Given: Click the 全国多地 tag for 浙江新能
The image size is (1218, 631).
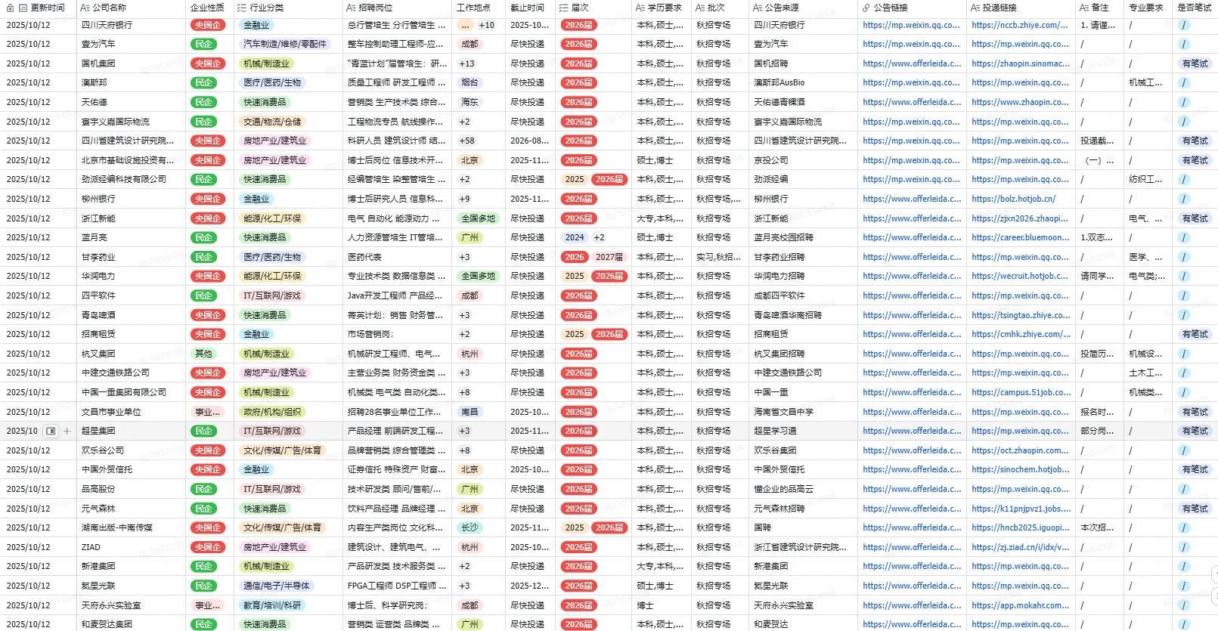Looking at the screenshot, I should (x=478, y=218).
